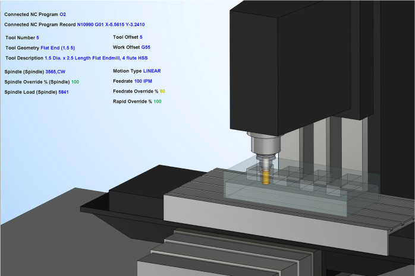Click the Motion Type LINEAR value
This screenshot has height=276, width=415.
[x=152, y=71]
